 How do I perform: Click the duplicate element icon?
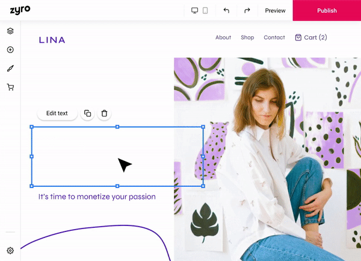point(88,113)
